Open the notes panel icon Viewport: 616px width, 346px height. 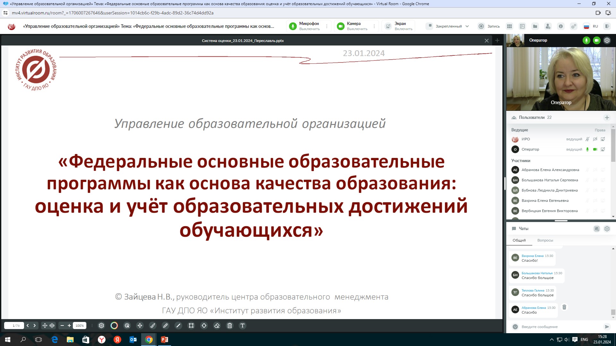pyautogui.click(x=522, y=26)
